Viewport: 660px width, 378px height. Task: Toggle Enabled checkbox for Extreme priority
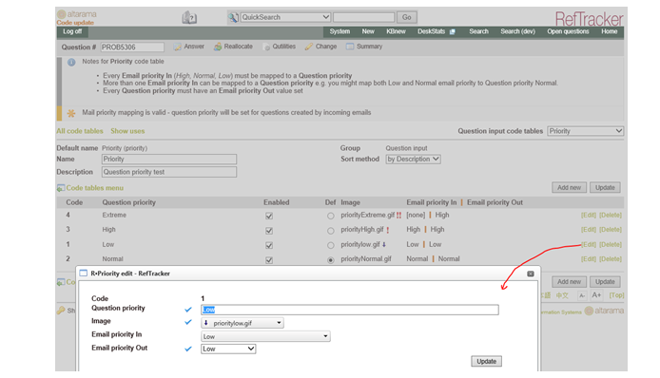point(269,216)
